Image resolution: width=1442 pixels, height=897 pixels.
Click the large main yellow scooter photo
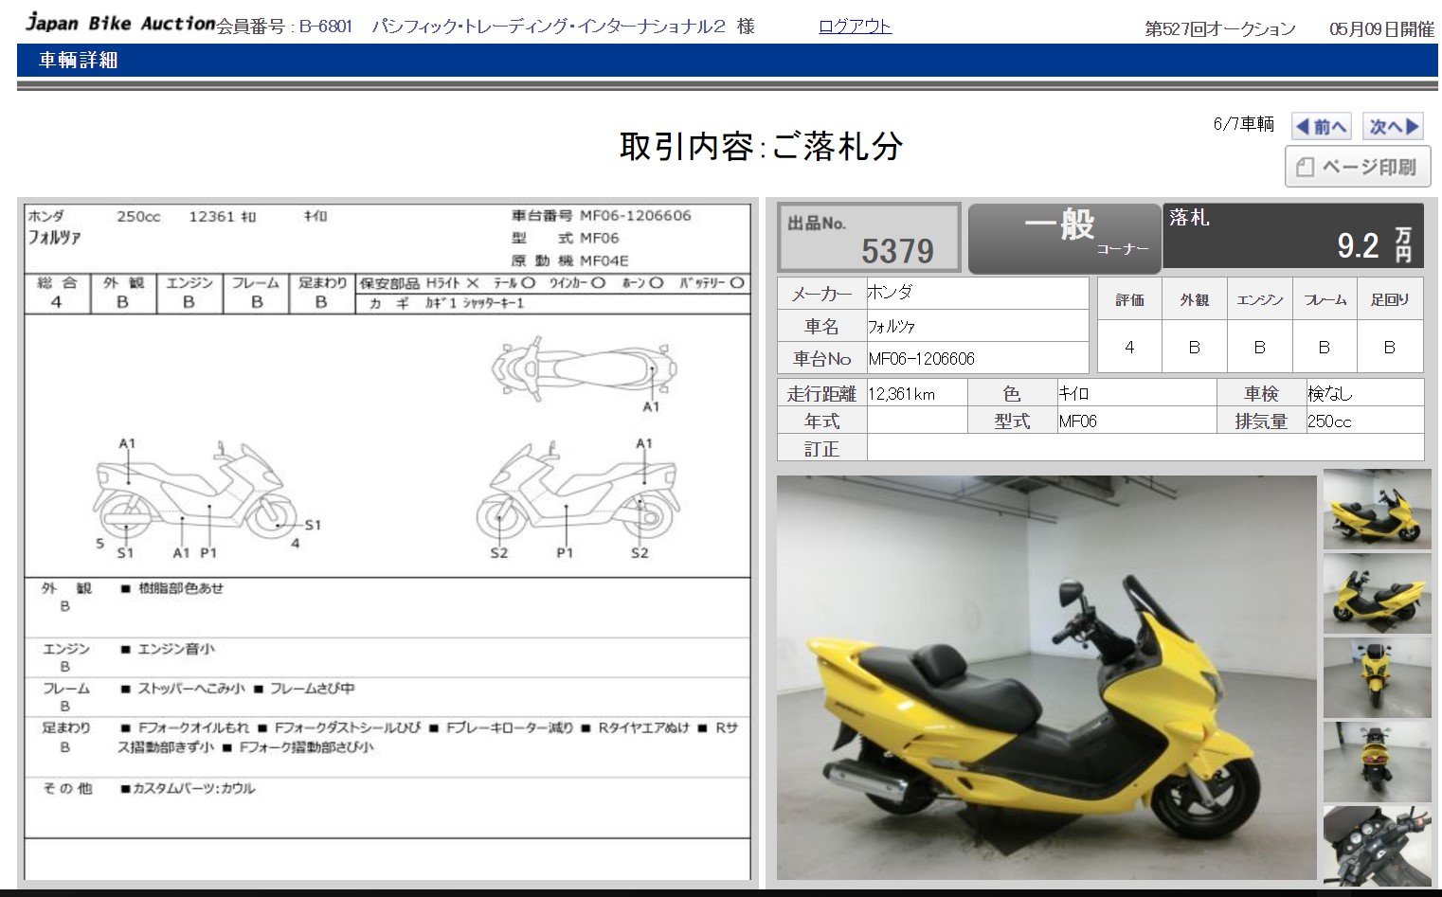[x=1046, y=677]
